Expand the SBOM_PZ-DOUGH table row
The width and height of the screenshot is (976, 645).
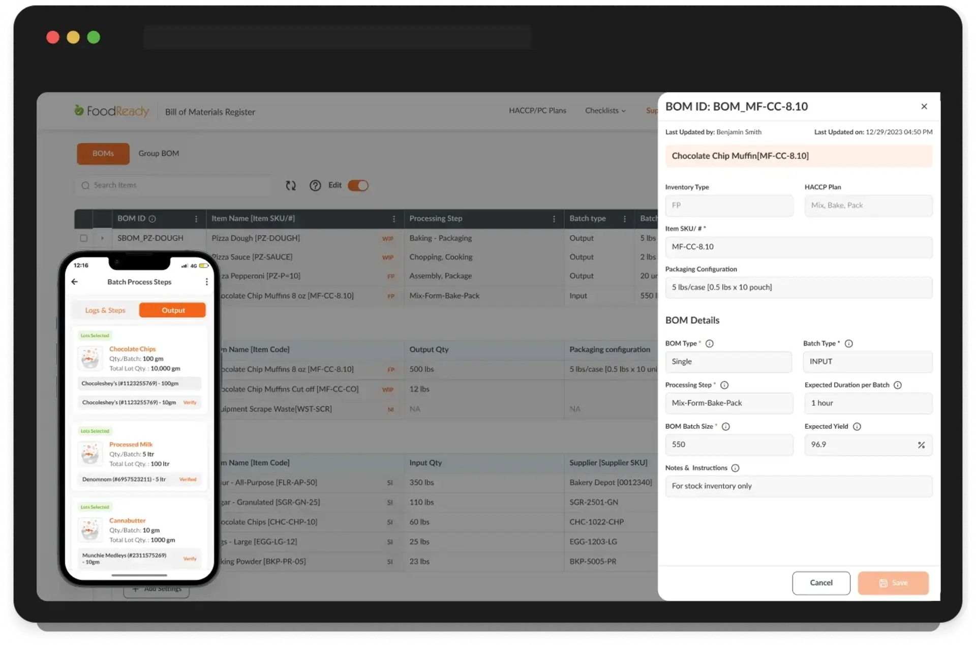tap(102, 238)
